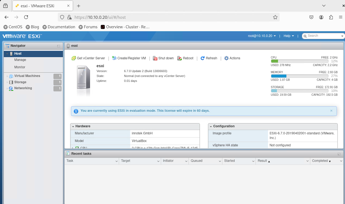Image resolution: width=345 pixels, height=204 pixels.
Task: Expand the Virtual Machines tree node
Action: (x=7, y=76)
